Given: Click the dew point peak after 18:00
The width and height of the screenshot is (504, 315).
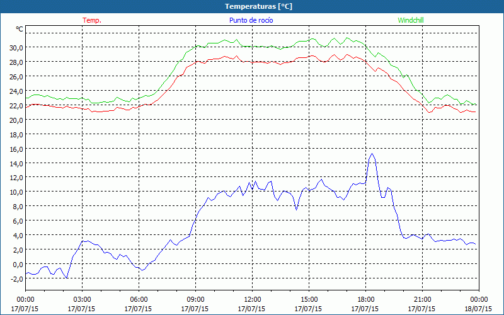Looking at the screenshot, I should (372, 154).
